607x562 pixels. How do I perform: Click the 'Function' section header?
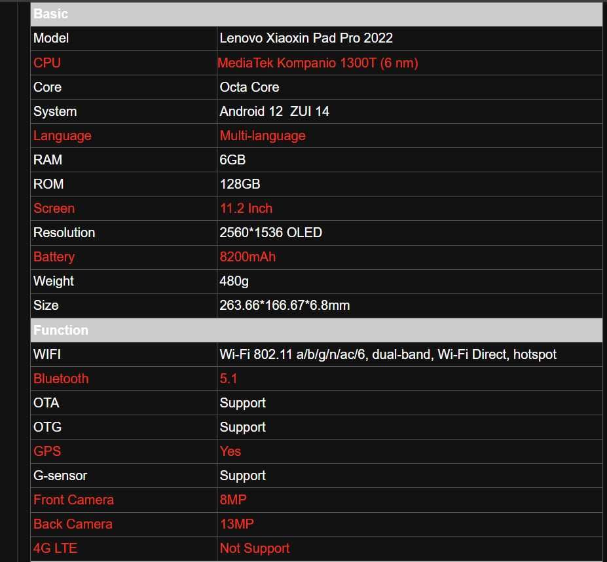click(316, 330)
